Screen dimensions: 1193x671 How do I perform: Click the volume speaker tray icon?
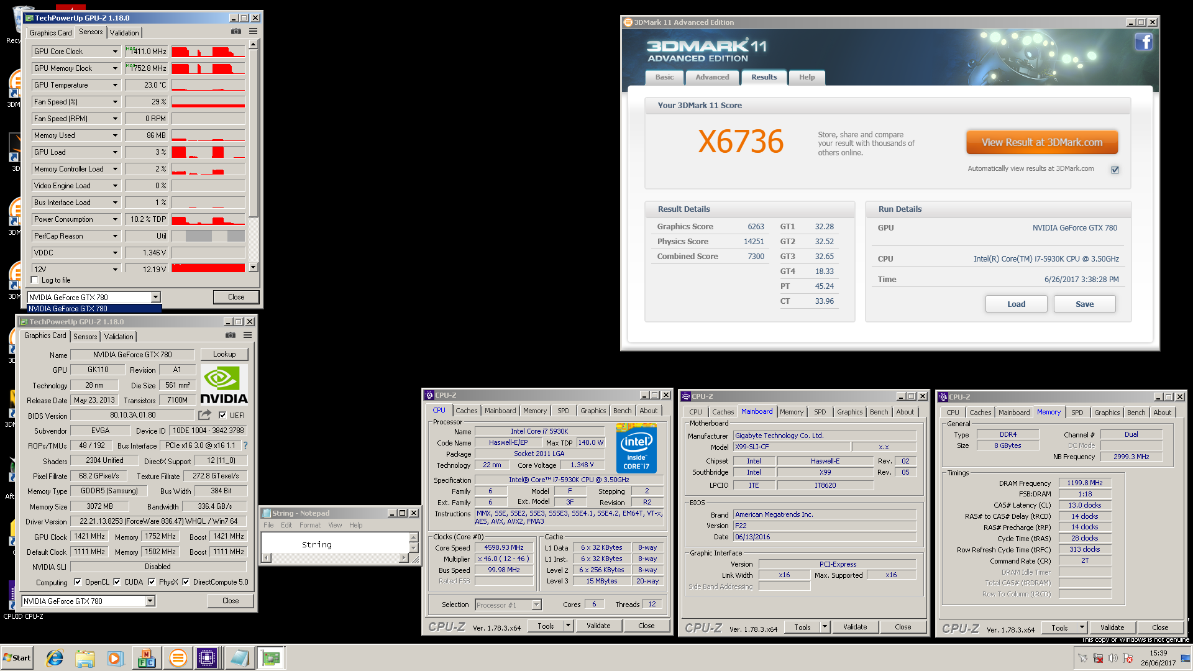[x=1112, y=659]
